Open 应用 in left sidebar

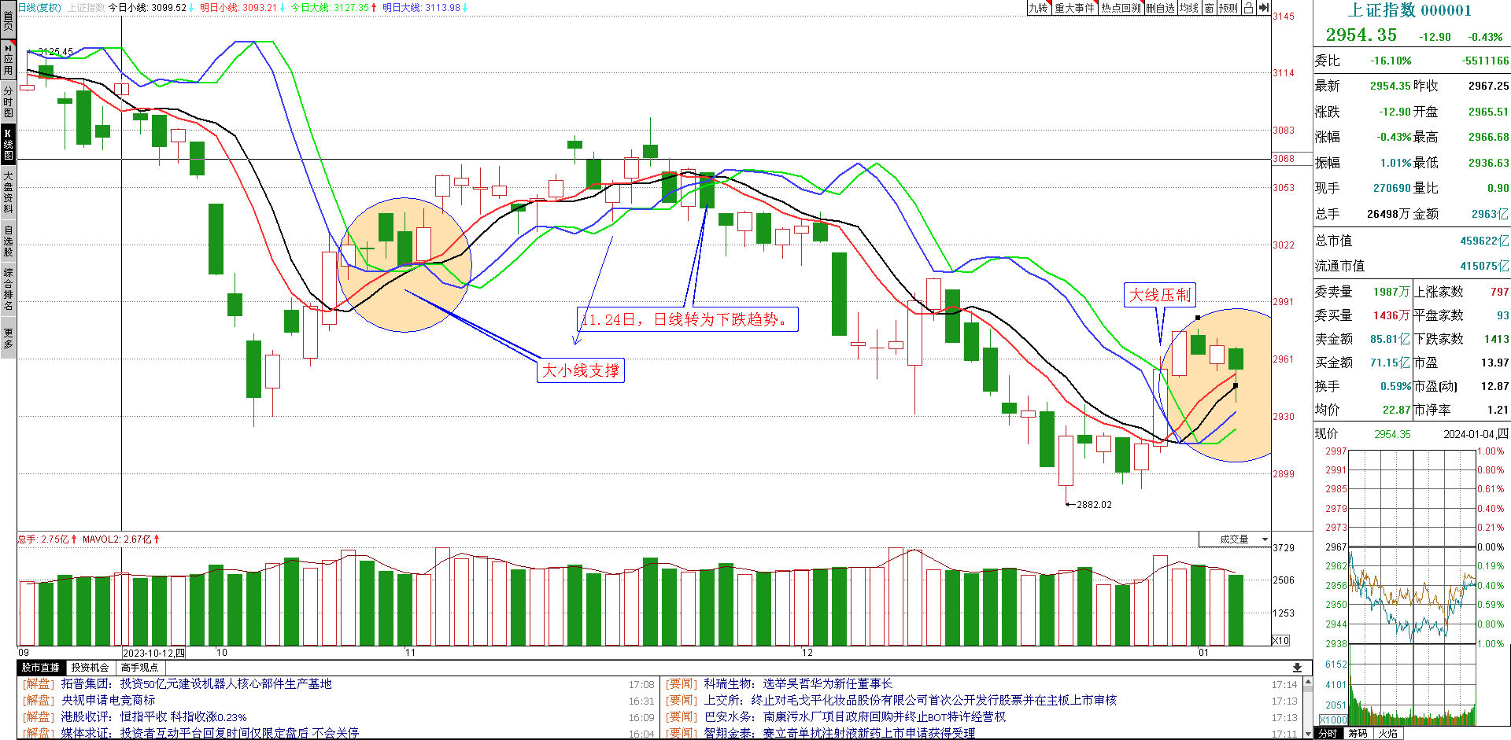point(8,60)
